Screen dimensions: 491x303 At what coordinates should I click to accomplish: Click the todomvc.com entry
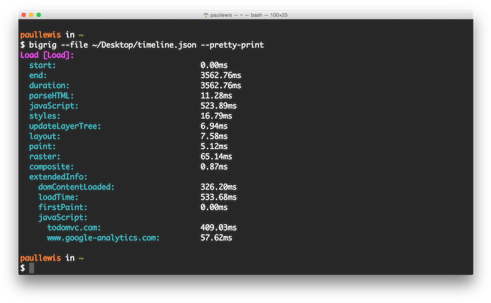(74, 227)
